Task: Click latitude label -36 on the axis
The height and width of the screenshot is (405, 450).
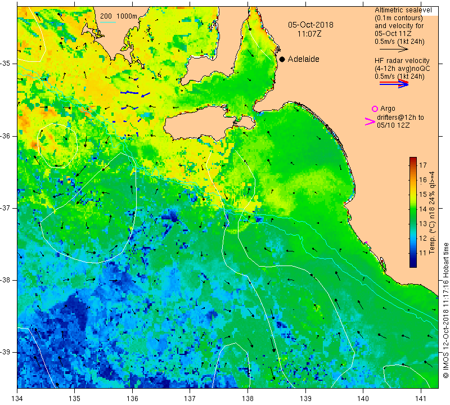Action: 5,136
